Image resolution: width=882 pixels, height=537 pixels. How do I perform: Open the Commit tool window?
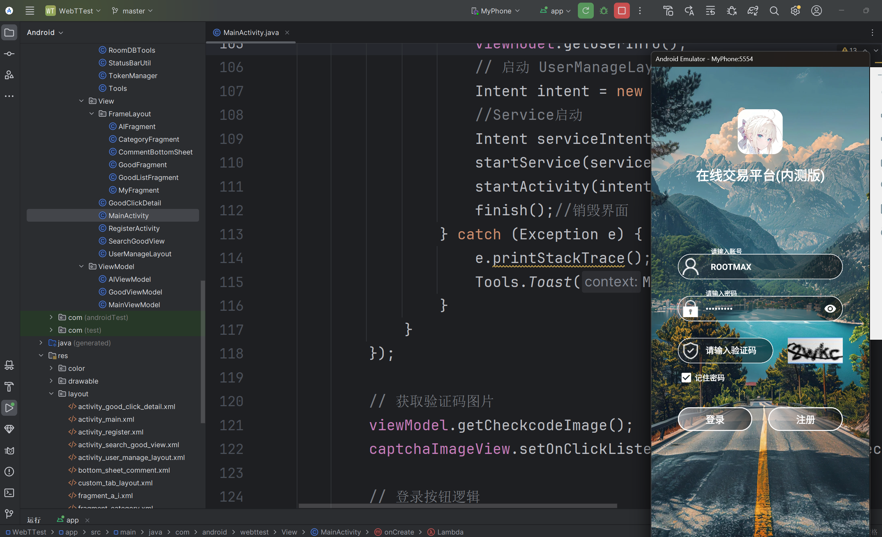(9, 54)
